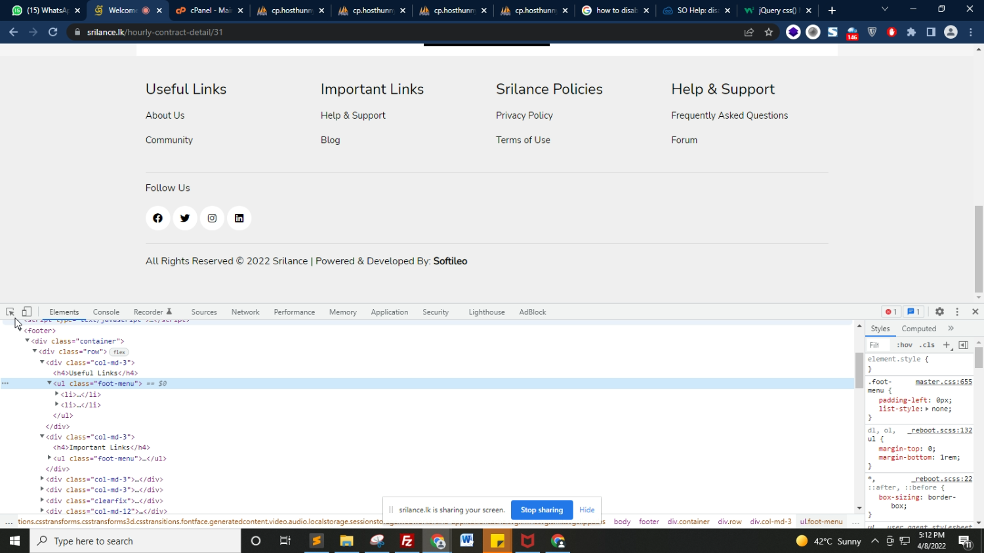Collapse the ul foot-menu node

point(49,383)
